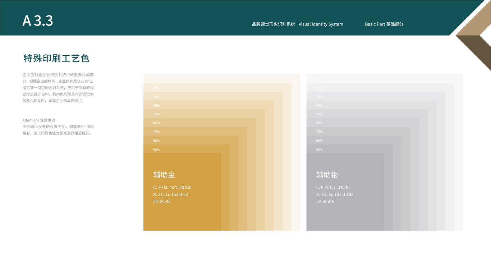
Task: Click the 'Visual Identity System' header text
Action: (321, 24)
